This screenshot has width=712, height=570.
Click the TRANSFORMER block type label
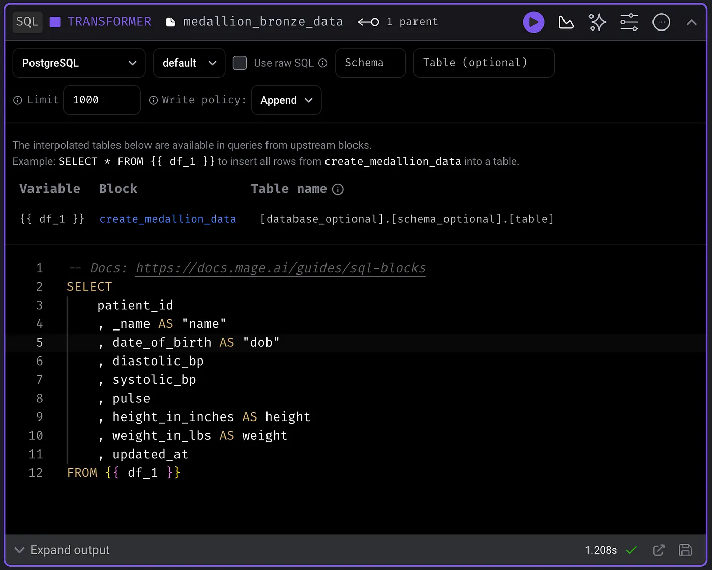click(x=109, y=22)
